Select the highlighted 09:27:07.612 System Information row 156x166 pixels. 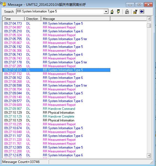(x=56, y=70)
